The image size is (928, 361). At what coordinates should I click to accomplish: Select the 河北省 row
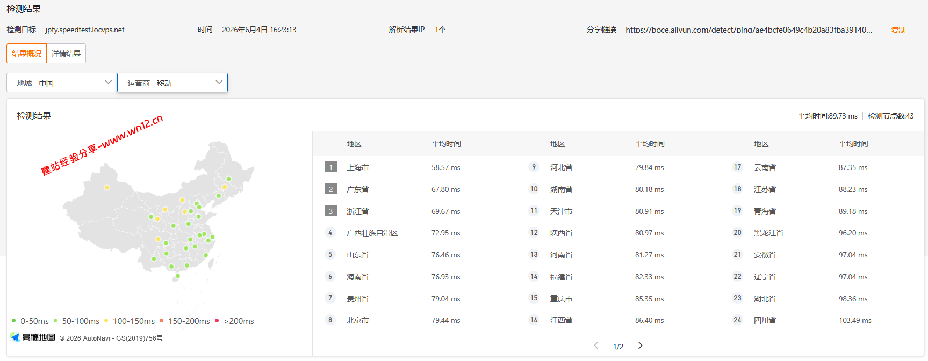618,167
